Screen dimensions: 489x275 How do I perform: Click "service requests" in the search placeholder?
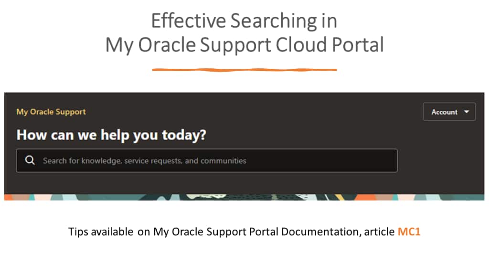[152, 160]
